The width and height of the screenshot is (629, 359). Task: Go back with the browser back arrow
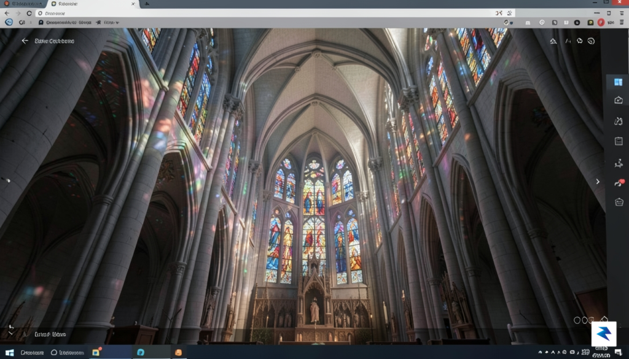pos(7,14)
